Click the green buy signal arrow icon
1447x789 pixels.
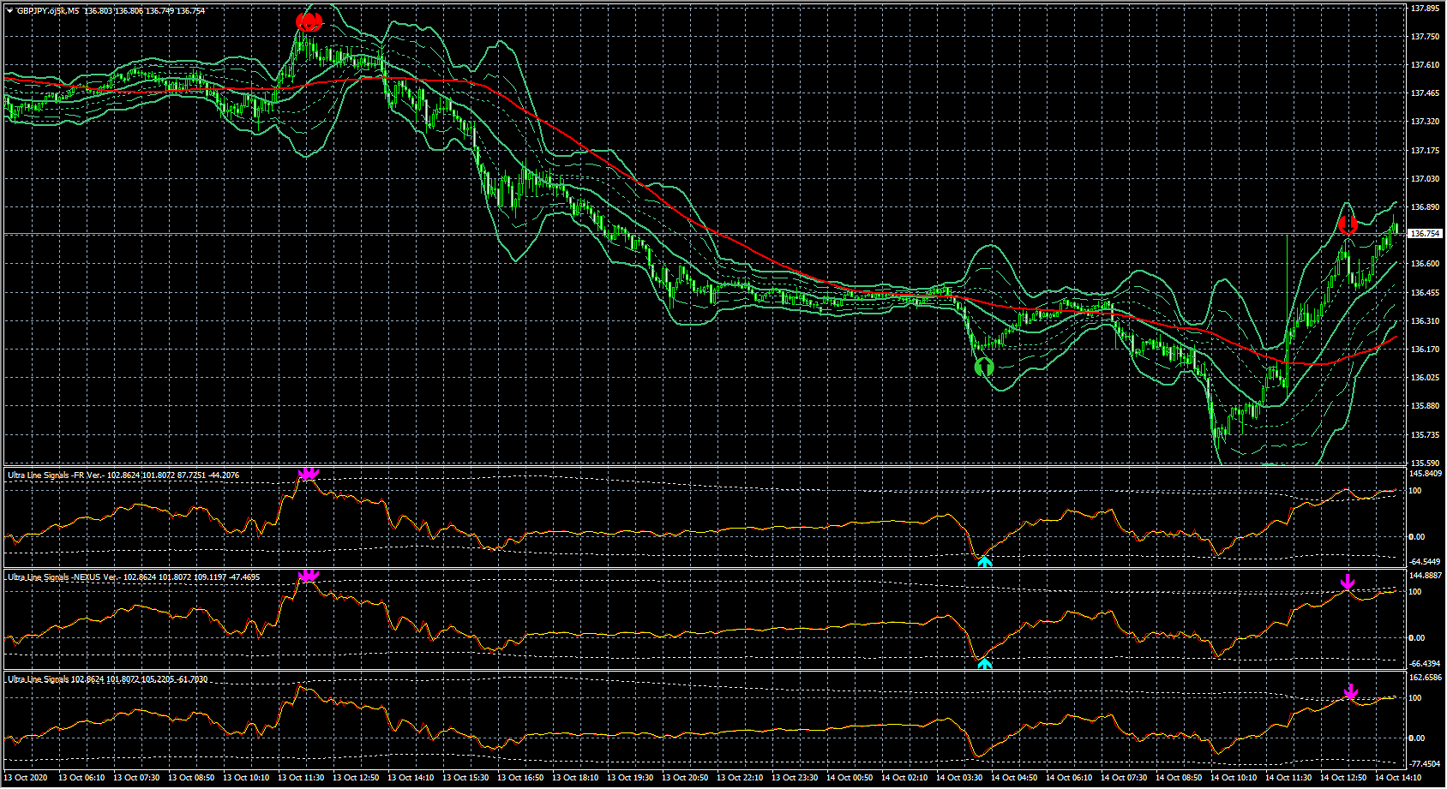click(x=984, y=368)
